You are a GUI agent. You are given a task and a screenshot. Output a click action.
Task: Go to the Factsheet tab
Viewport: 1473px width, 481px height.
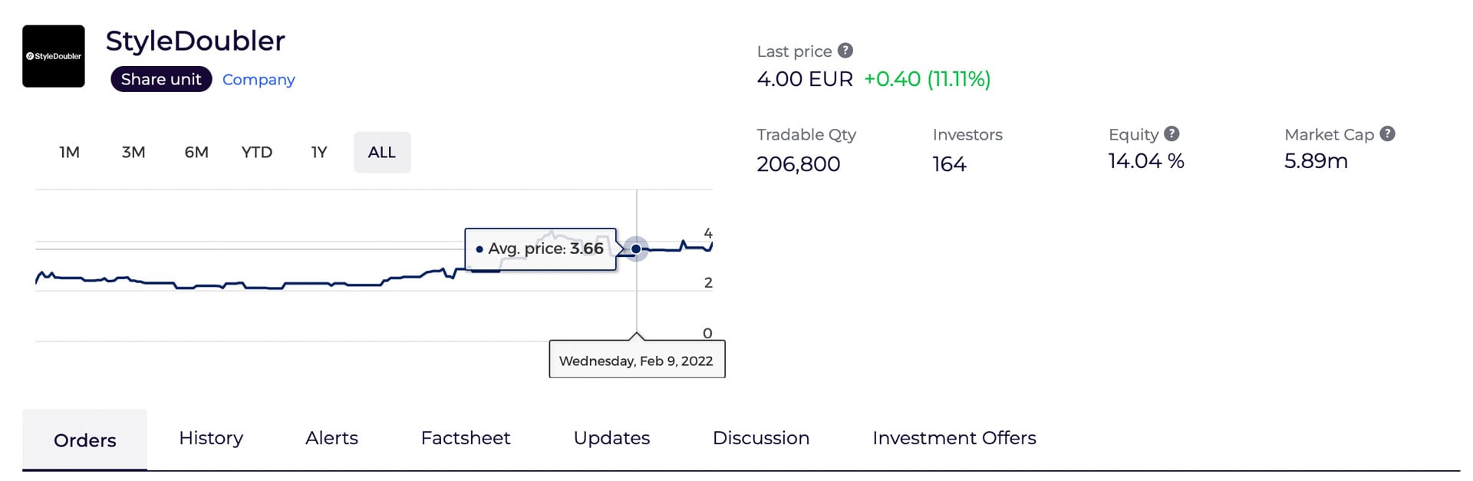pyautogui.click(x=466, y=438)
